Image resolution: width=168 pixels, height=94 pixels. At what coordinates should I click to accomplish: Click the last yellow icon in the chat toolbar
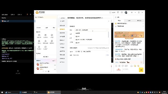(138, 66)
